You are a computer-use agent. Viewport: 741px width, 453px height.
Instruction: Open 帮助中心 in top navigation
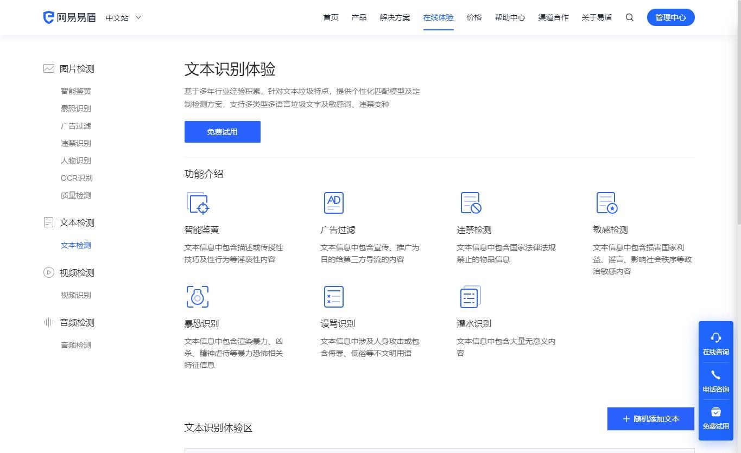[510, 17]
